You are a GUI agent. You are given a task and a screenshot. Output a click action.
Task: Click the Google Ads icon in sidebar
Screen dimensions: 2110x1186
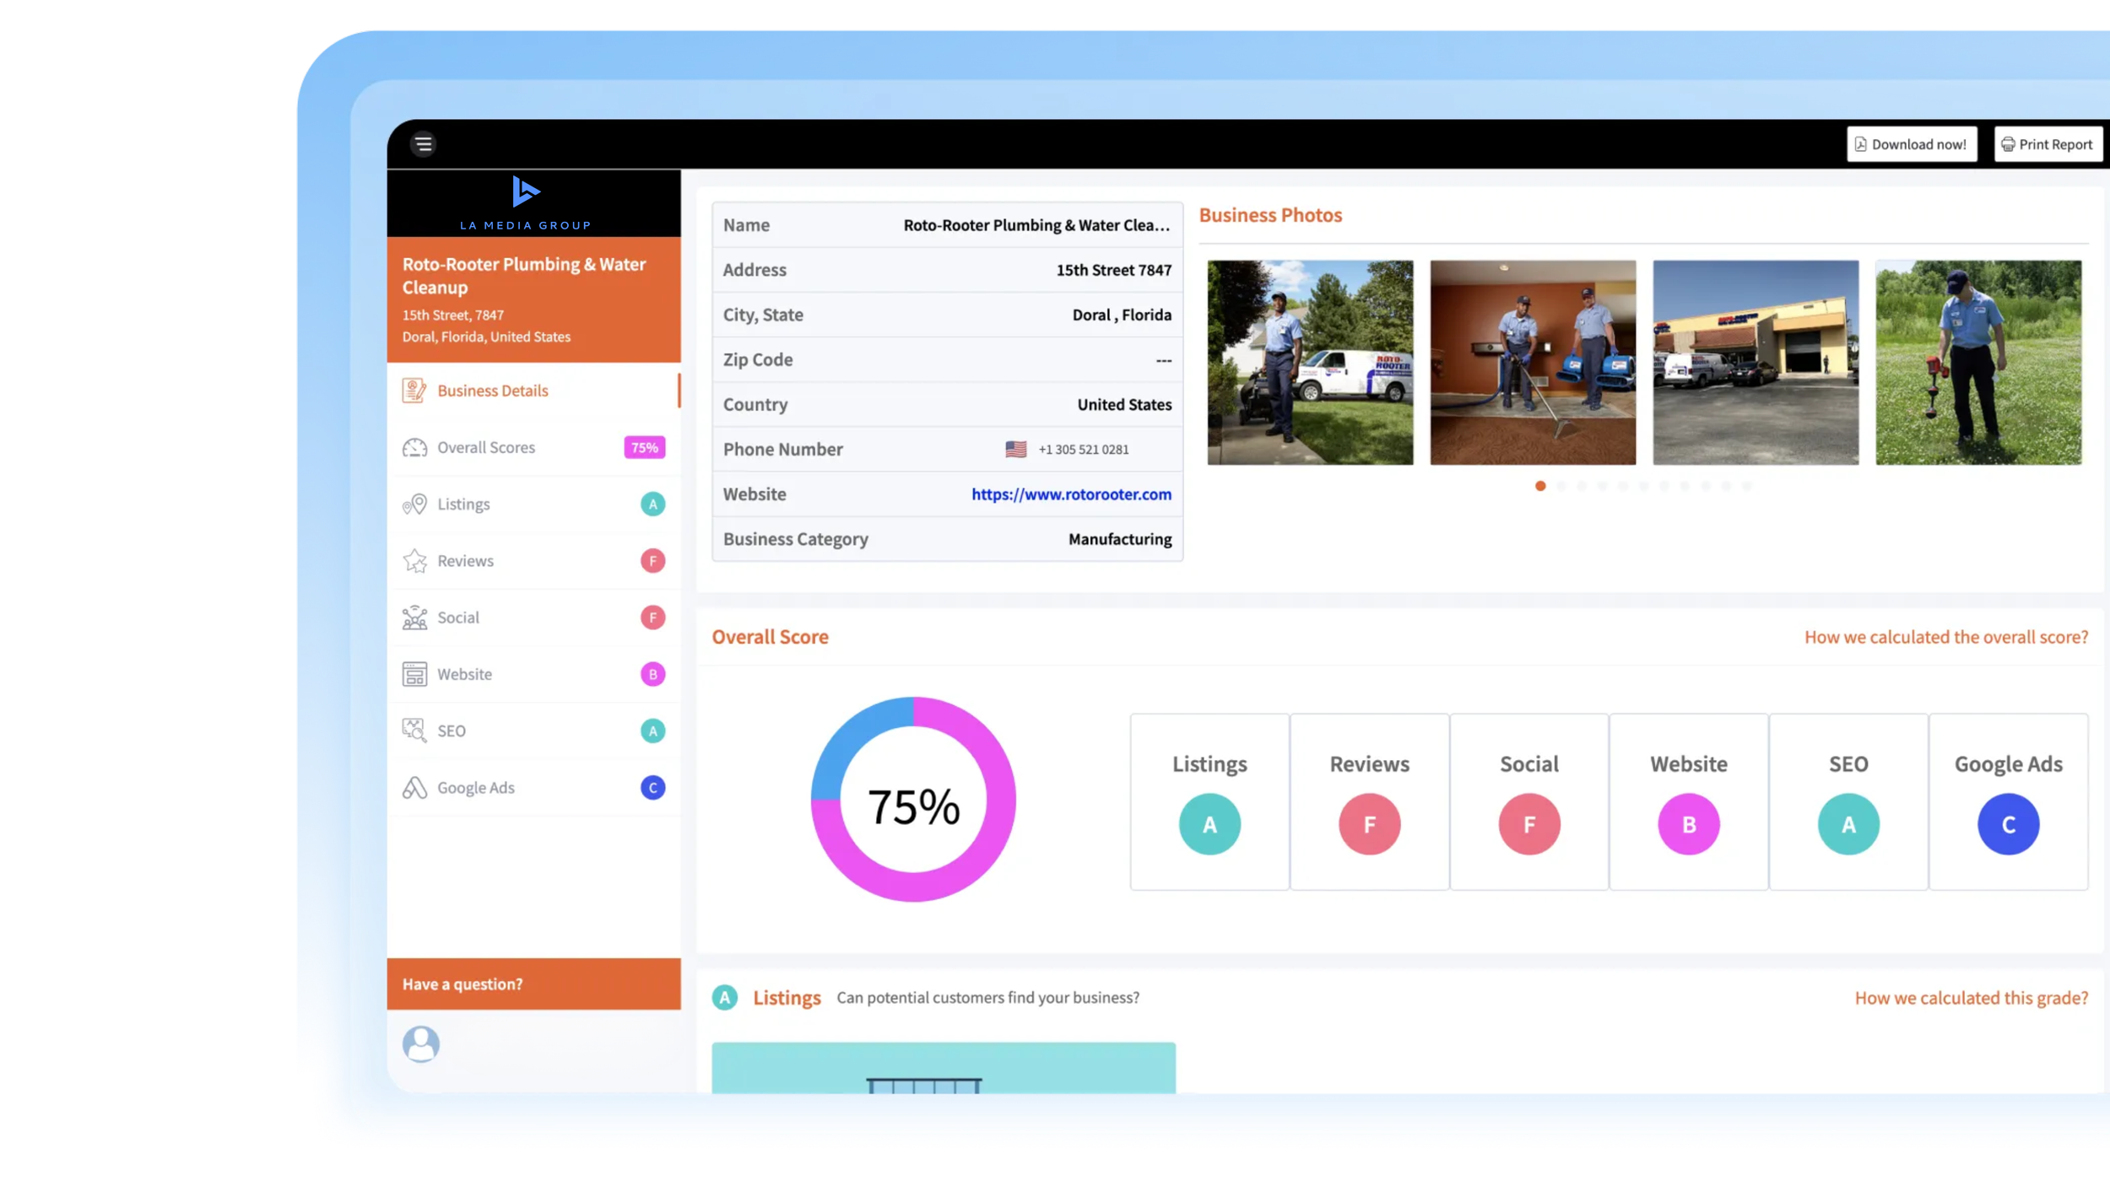click(414, 788)
